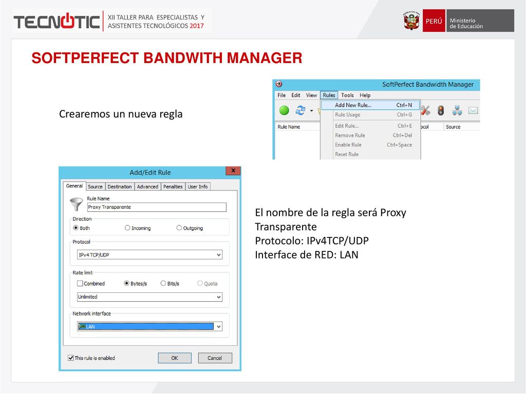The image size is (526, 394).
Task: Switch to the Source tab
Action: tap(95, 187)
